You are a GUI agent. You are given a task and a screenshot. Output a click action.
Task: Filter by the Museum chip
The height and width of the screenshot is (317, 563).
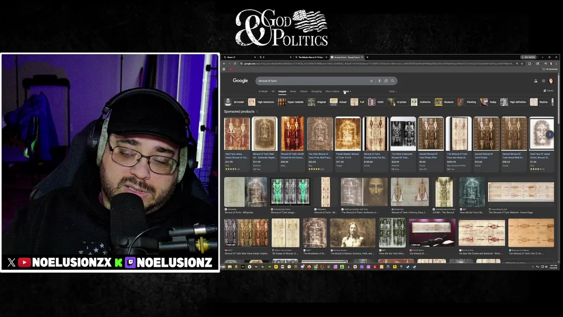click(x=444, y=102)
